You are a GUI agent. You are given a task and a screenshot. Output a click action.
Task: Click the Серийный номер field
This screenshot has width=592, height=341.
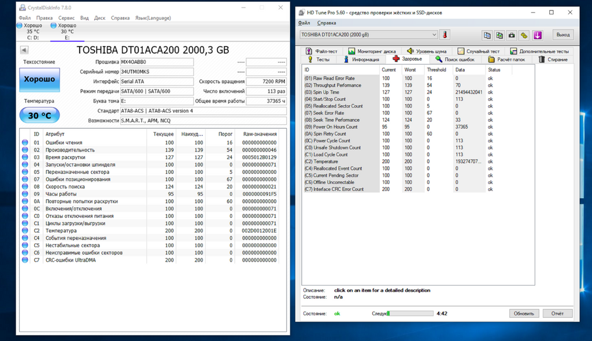tap(157, 72)
